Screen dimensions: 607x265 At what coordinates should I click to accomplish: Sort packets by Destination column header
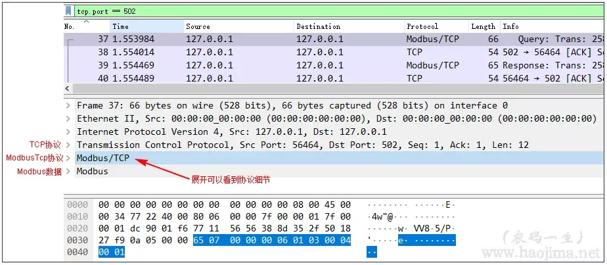pos(349,26)
